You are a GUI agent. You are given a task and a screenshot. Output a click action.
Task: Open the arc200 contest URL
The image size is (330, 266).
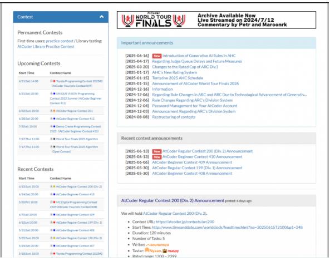(185, 222)
